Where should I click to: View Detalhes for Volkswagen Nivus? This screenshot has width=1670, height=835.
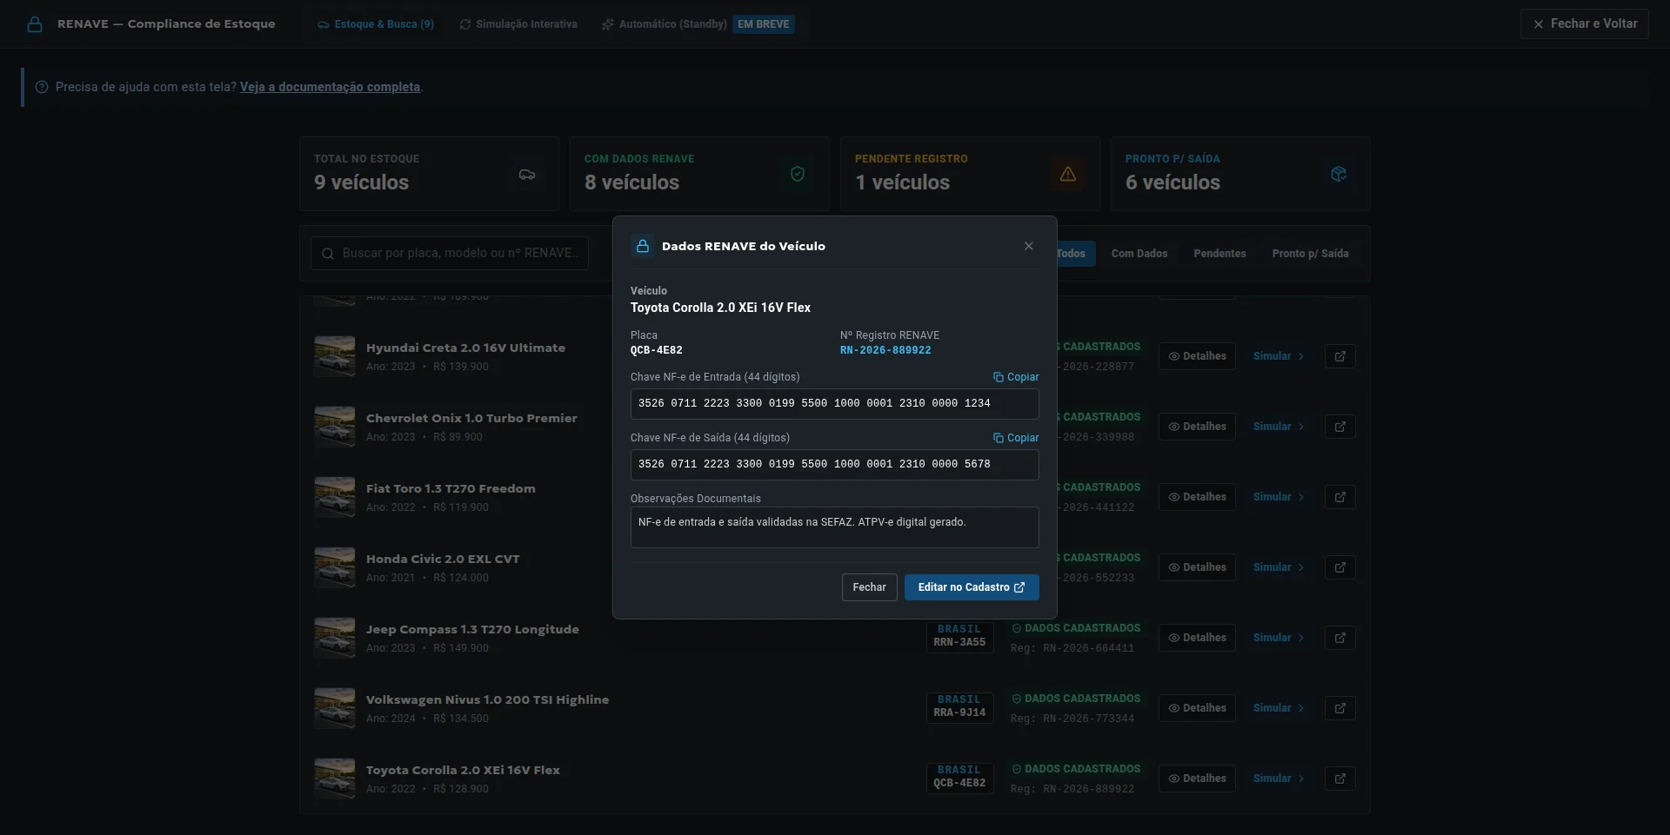pyautogui.click(x=1197, y=708)
